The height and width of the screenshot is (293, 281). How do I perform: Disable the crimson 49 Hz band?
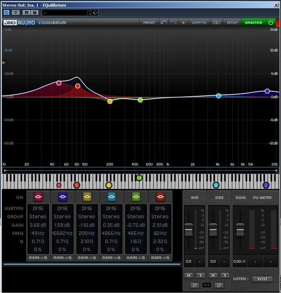(x=38, y=196)
